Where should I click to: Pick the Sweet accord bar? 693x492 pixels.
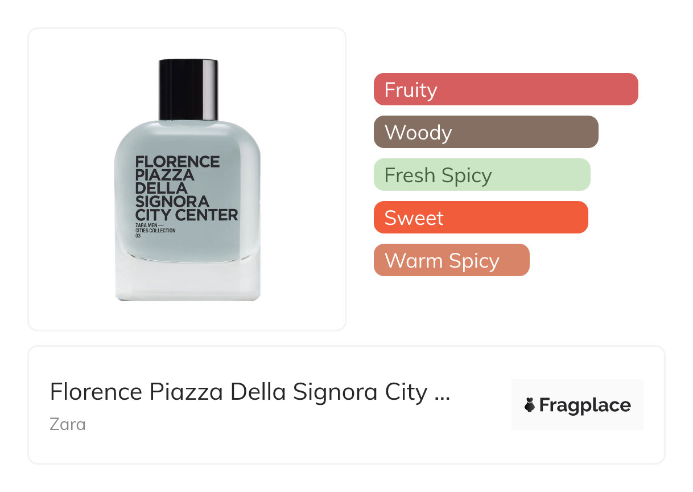point(480,218)
